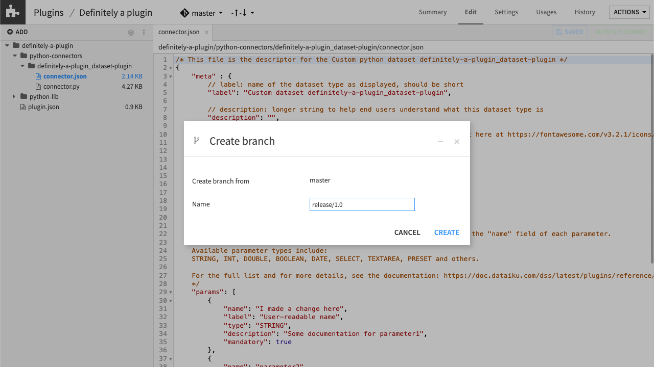The height and width of the screenshot is (367, 654).
Task: Click the definitely-a-plugin root folder icon
Action: point(16,46)
